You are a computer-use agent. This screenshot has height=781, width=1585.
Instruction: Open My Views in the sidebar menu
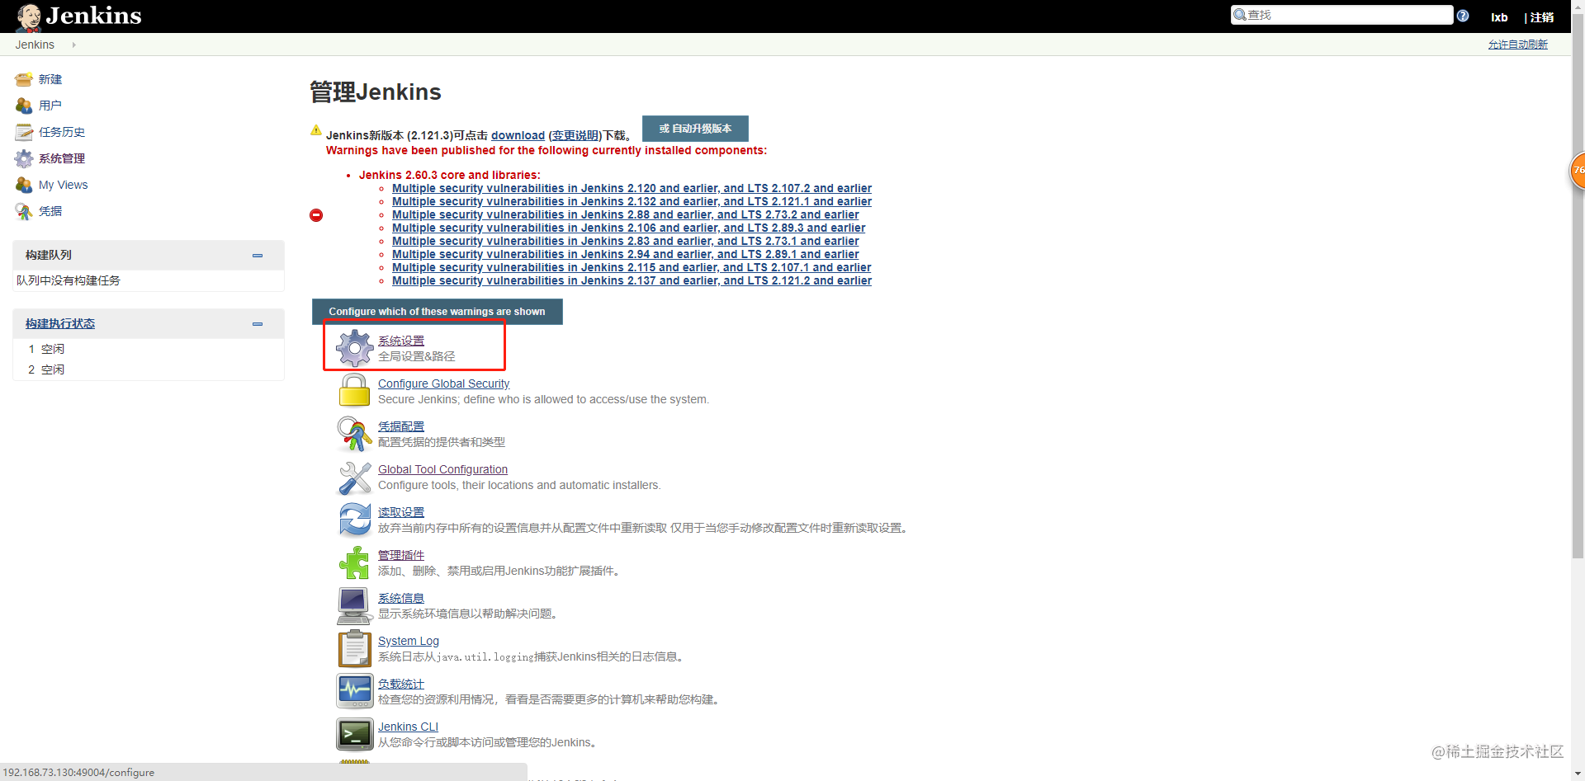[63, 185]
